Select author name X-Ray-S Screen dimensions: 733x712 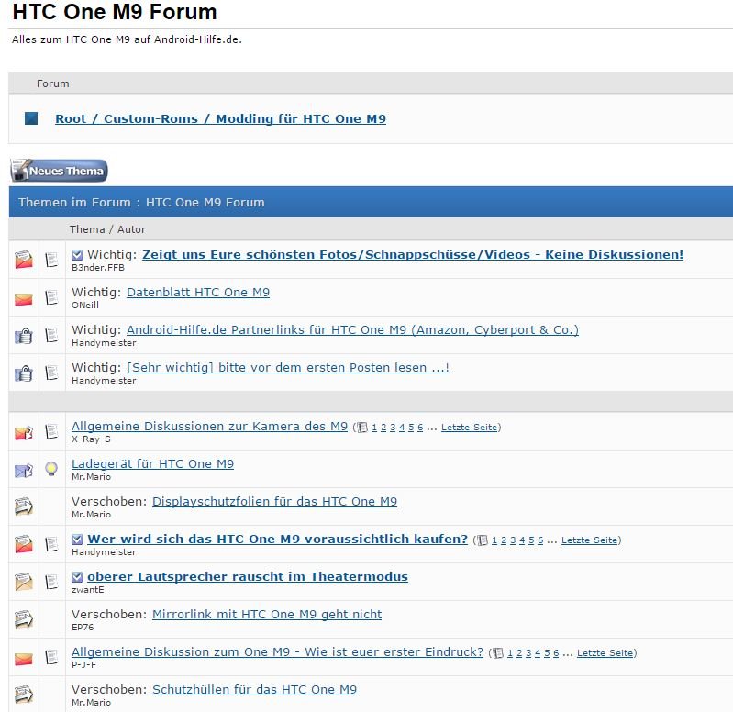click(x=91, y=439)
